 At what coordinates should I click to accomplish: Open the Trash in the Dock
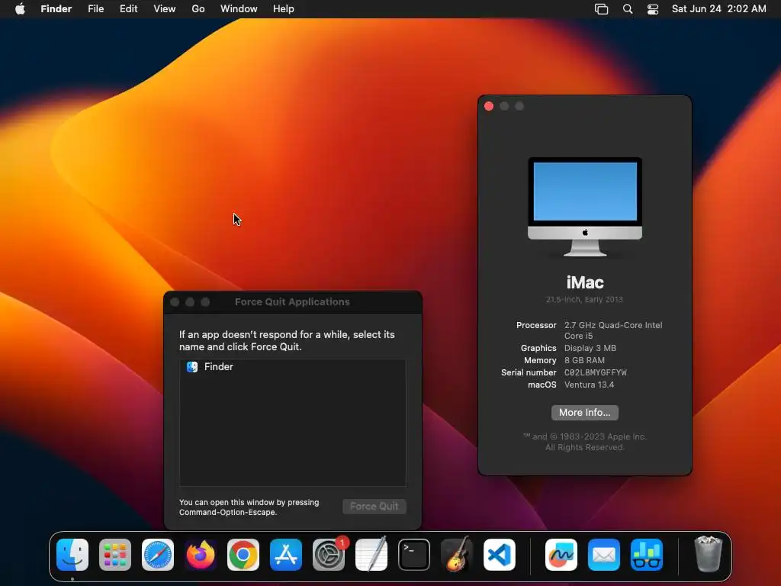point(709,554)
